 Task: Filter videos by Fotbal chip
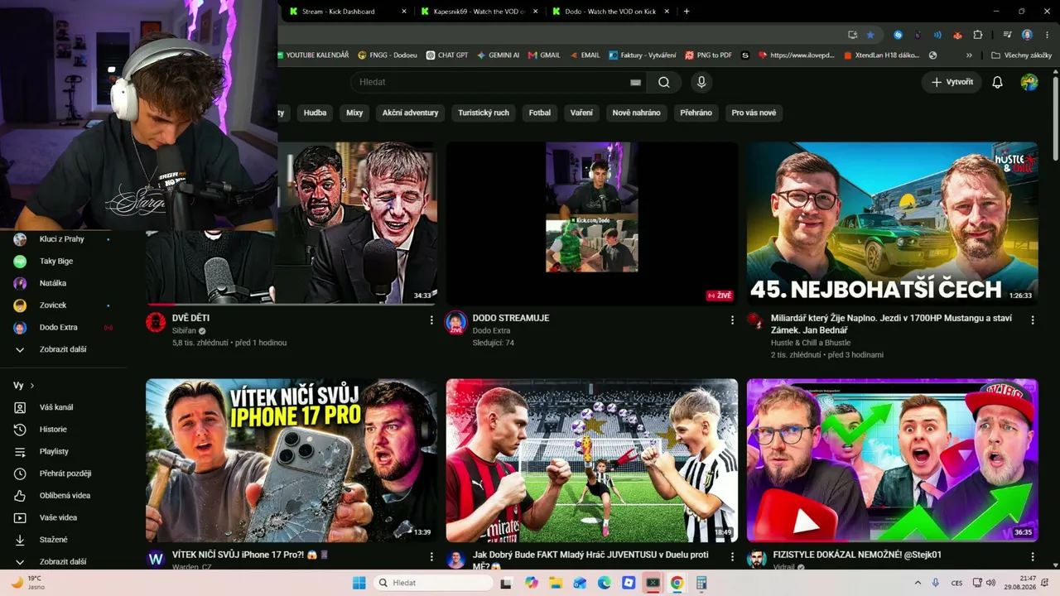point(540,113)
